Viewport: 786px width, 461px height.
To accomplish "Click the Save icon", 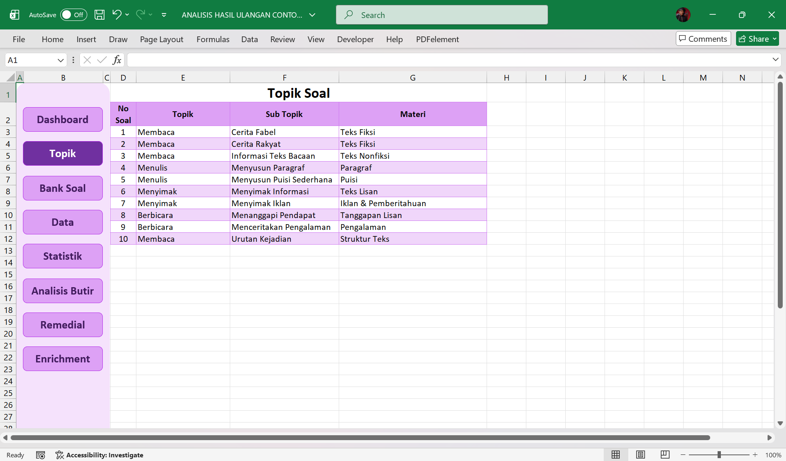I will (x=100, y=15).
